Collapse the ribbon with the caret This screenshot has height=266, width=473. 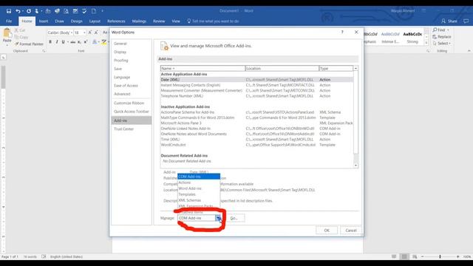click(x=469, y=51)
